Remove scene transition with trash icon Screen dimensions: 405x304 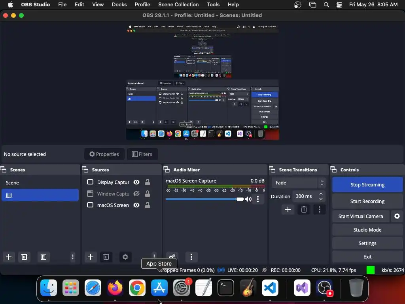click(x=304, y=209)
